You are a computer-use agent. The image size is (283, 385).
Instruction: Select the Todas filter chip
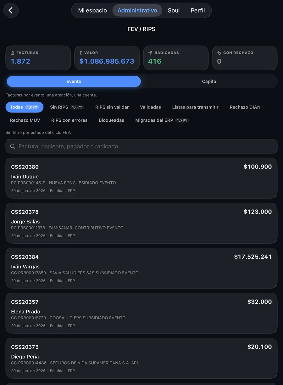[25, 107]
